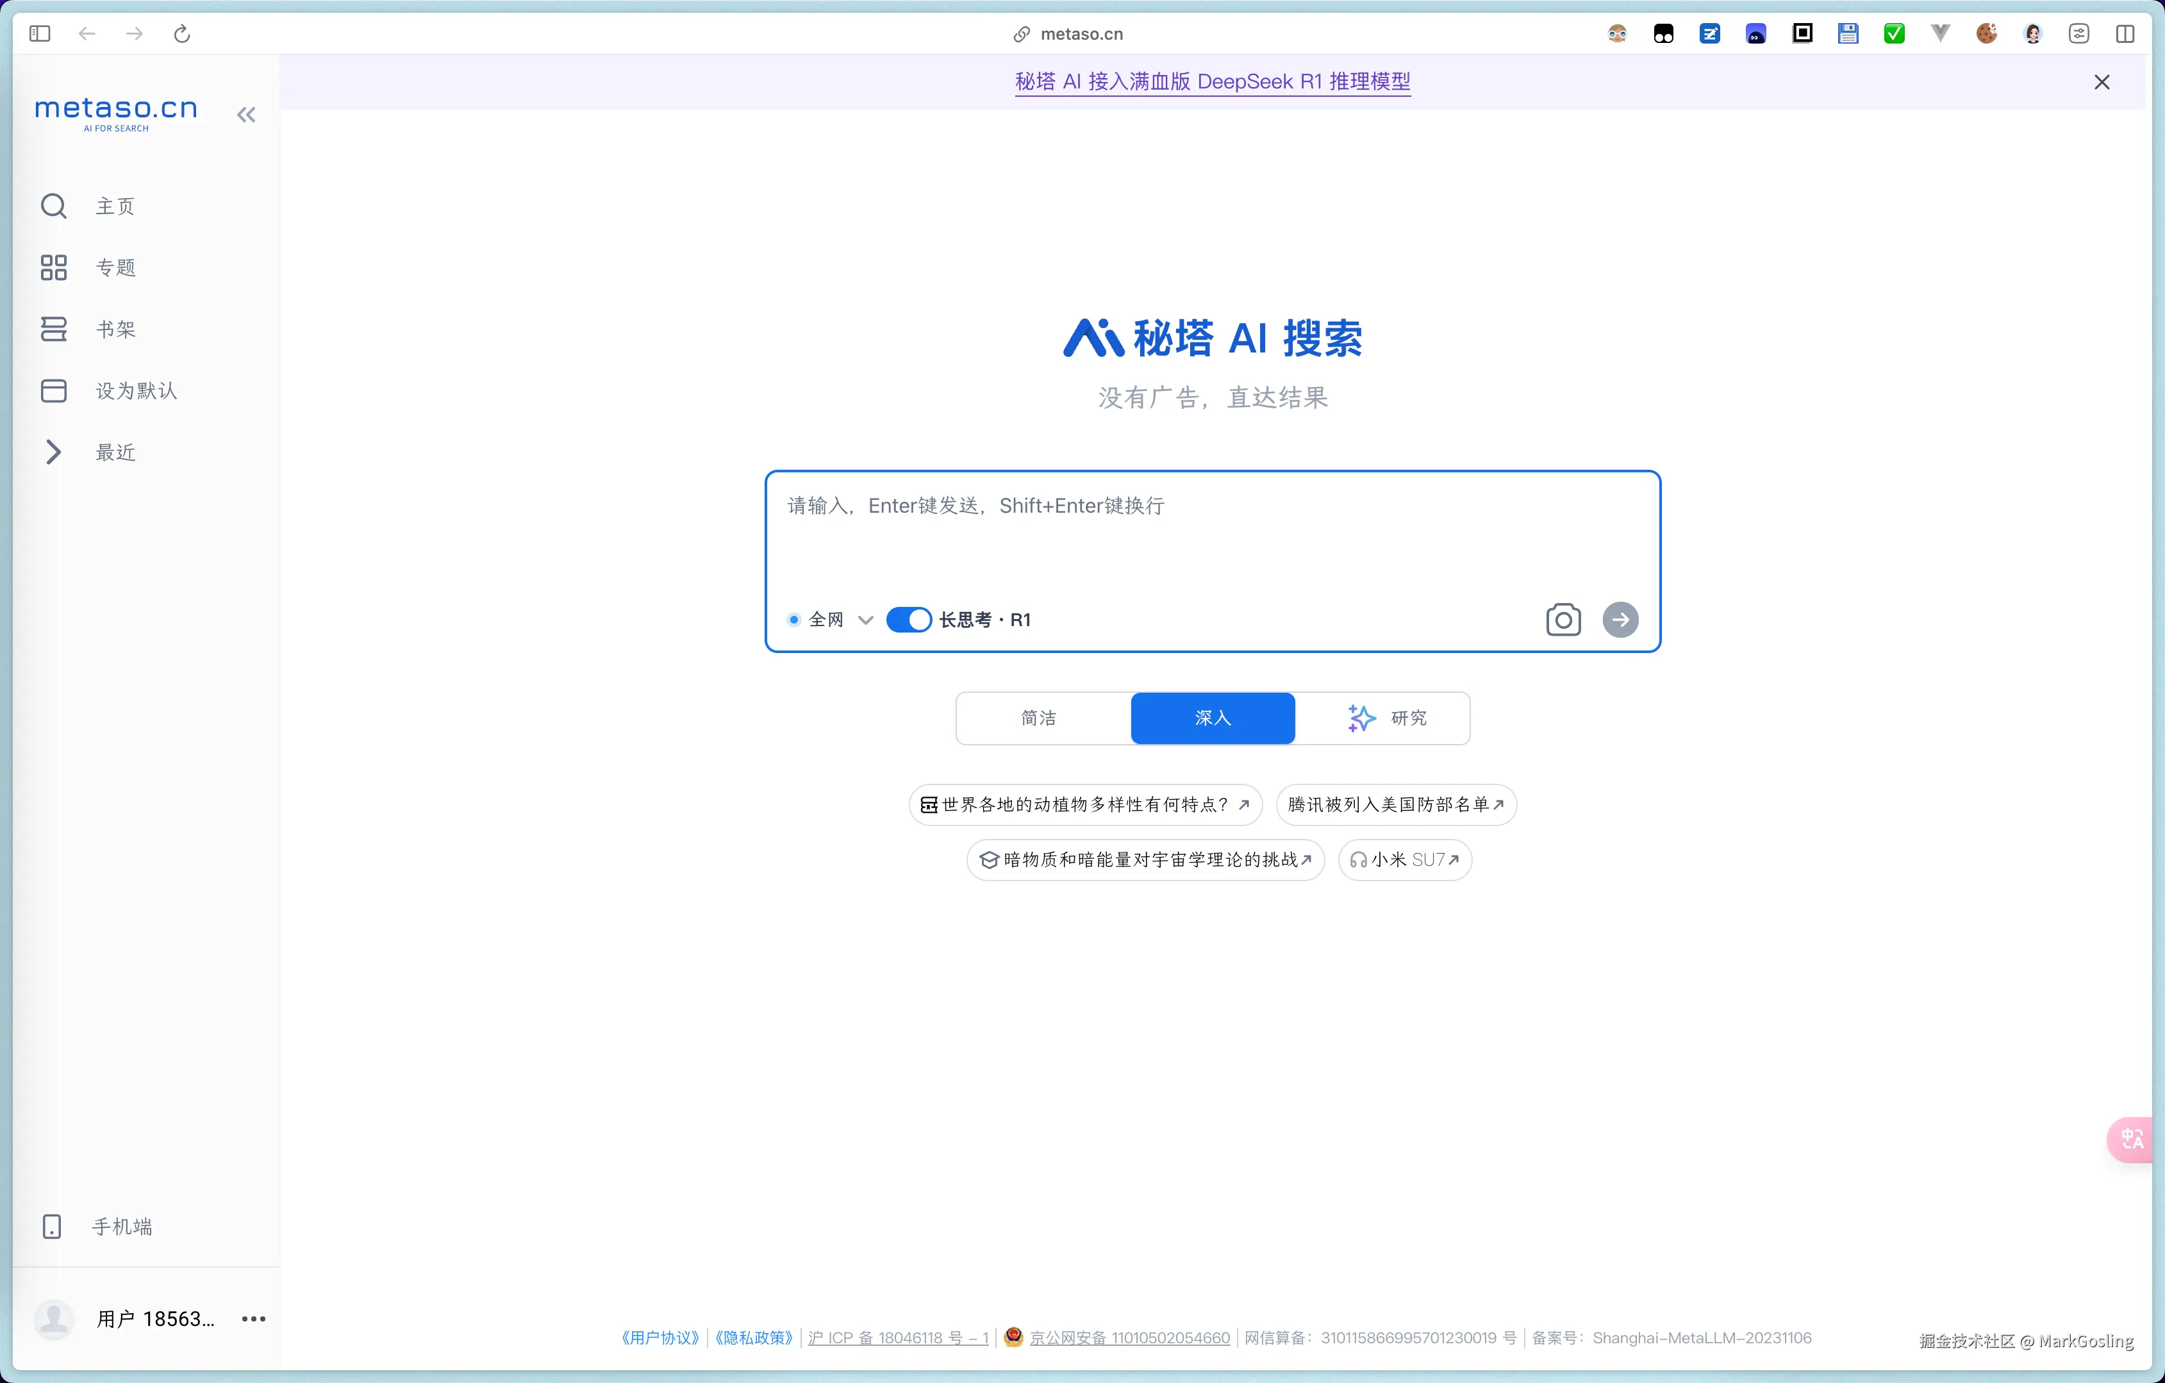Select the 深入 mode option

pyautogui.click(x=1212, y=718)
